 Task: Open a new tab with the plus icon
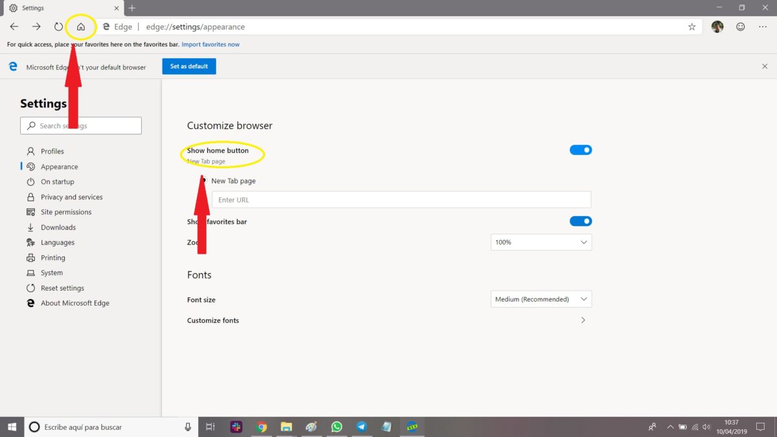(132, 8)
